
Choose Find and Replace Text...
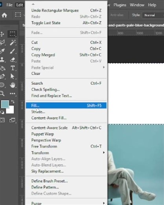pyautogui.click(x=66, y=96)
